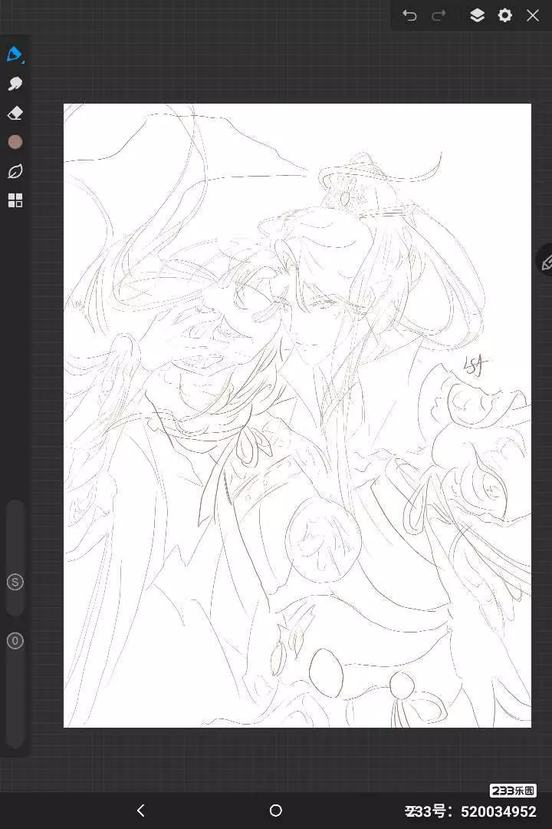The width and height of the screenshot is (552, 829).
Task: Click the brush size S slider handle
Action: (15, 582)
